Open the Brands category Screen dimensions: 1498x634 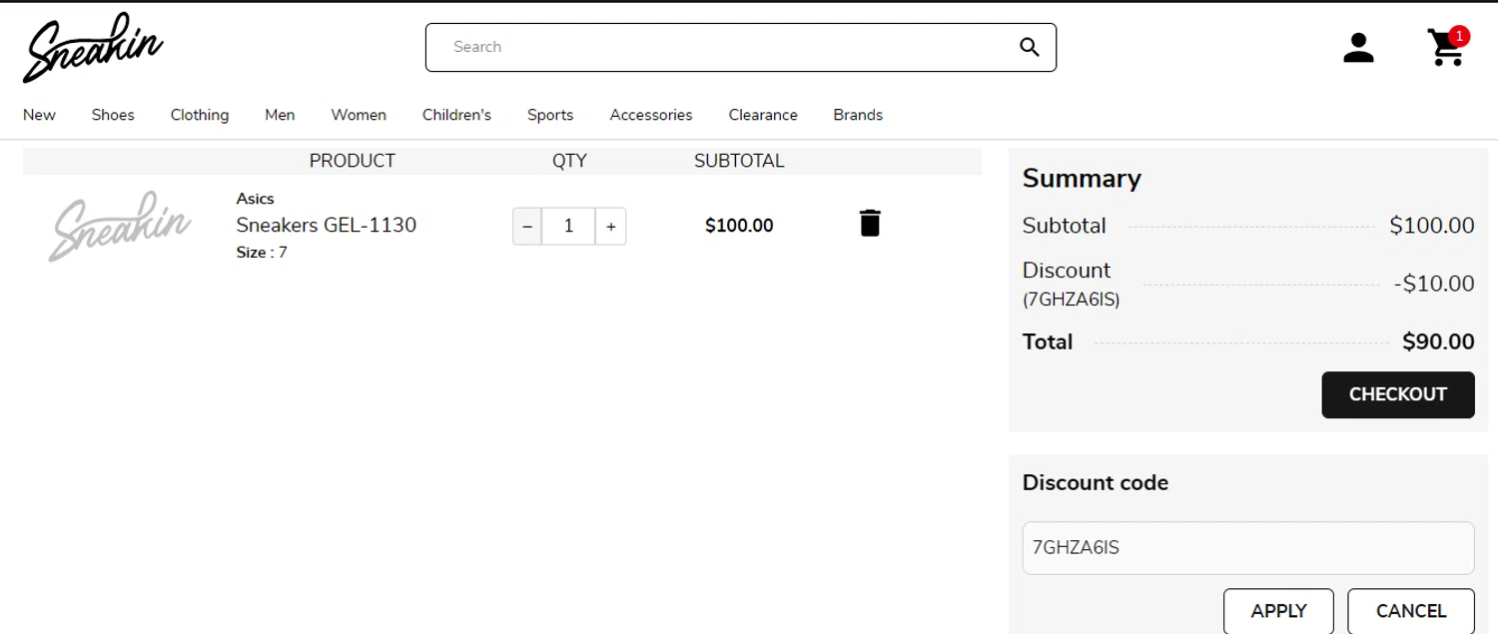pos(858,115)
